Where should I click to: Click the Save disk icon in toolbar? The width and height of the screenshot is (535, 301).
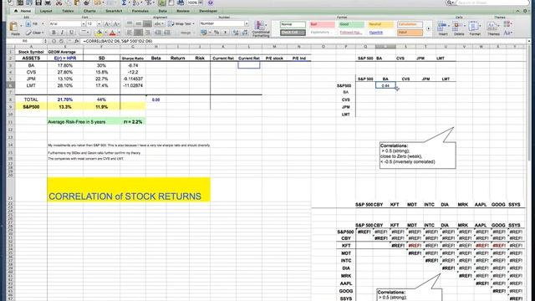(x=38, y=3)
